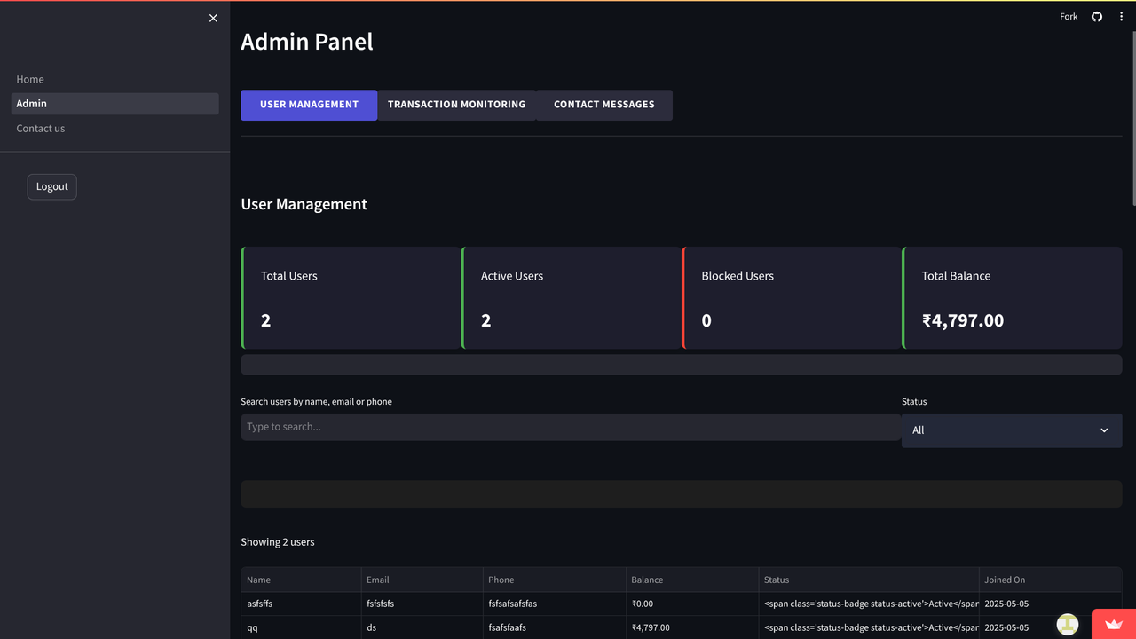This screenshot has width=1136, height=639.
Task: Click the Total Balance card
Action: (1012, 298)
